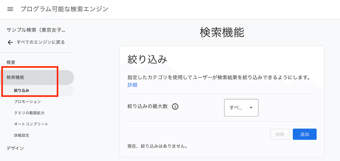Click the プログラム可能な検索エンジン header title
340x161 pixels.
[x=64, y=9]
